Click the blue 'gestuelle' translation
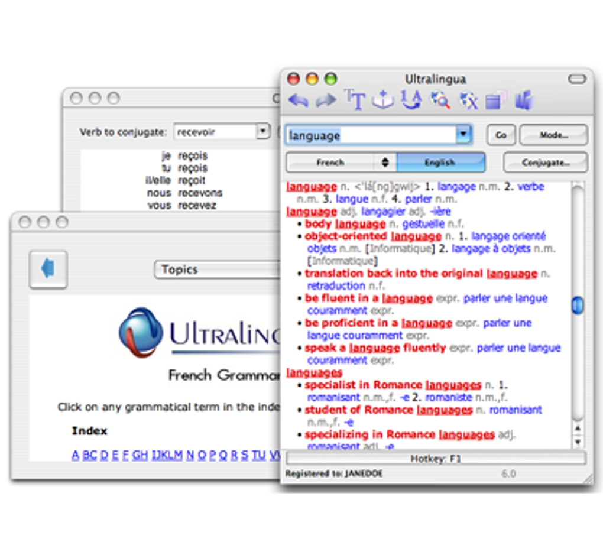 [x=423, y=224]
